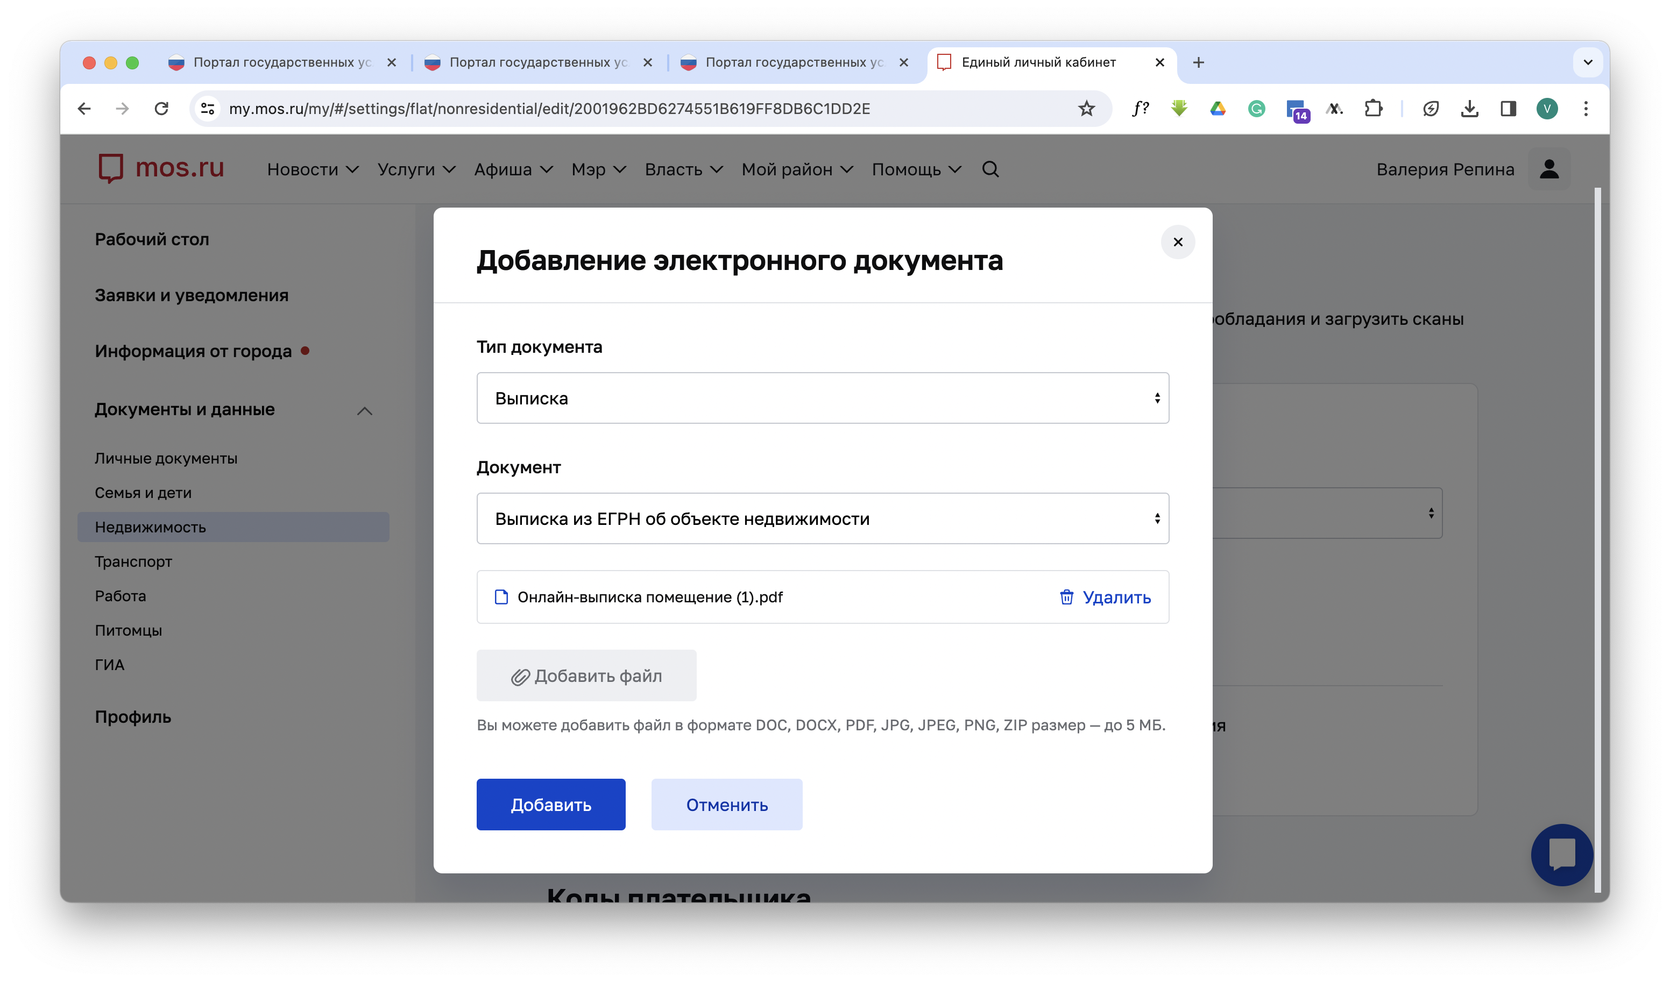Click the Grammarly extension icon
1670x982 pixels.
coord(1256,109)
